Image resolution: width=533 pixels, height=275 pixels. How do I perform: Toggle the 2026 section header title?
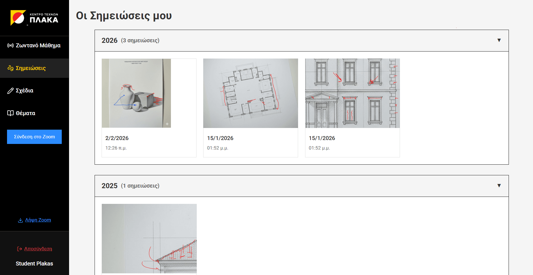[x=109, y=41]
